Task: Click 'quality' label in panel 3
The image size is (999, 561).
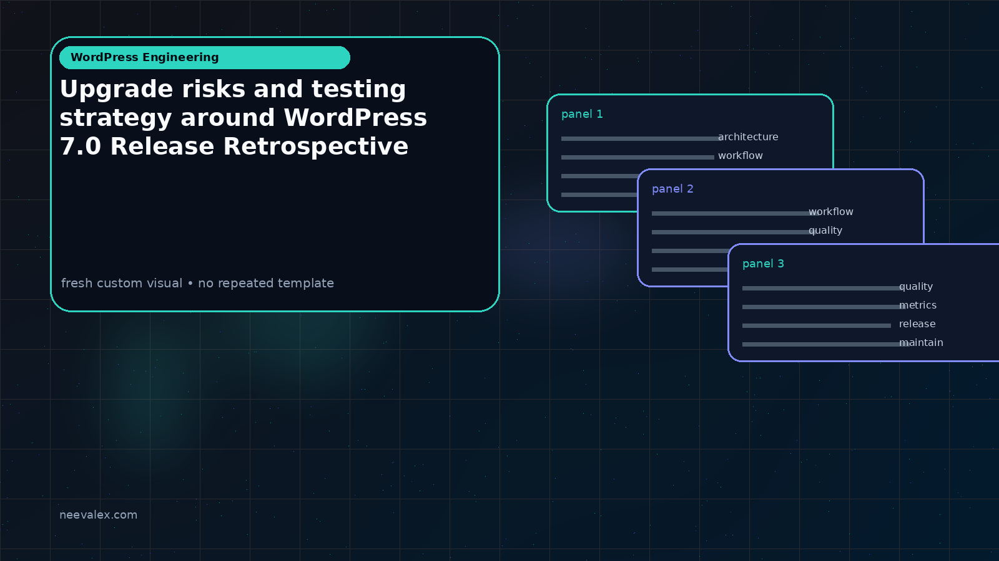Action: pos(916,287)
